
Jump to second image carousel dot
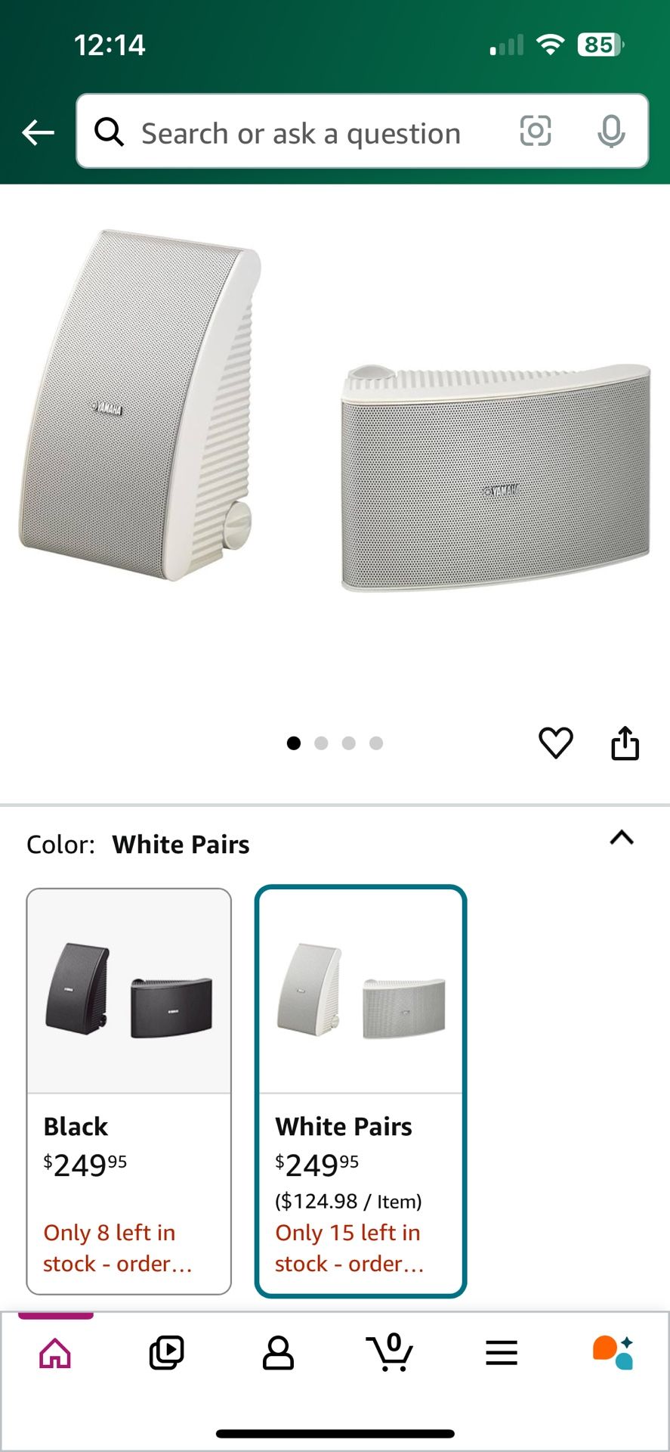[321, 743]
